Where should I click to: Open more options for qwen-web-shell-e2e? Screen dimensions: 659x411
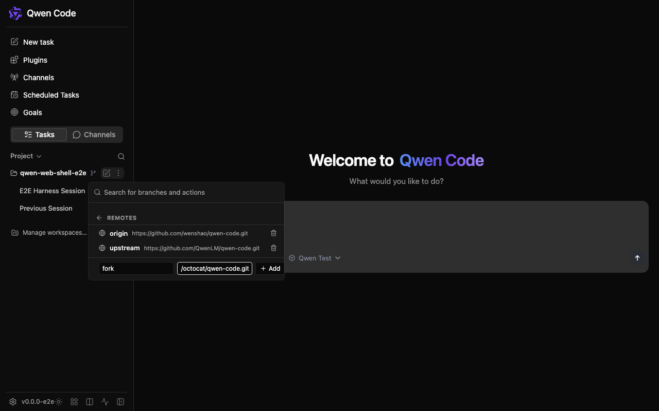click(x=118, y=173)
